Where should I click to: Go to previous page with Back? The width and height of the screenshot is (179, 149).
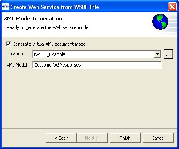[61, 138]
